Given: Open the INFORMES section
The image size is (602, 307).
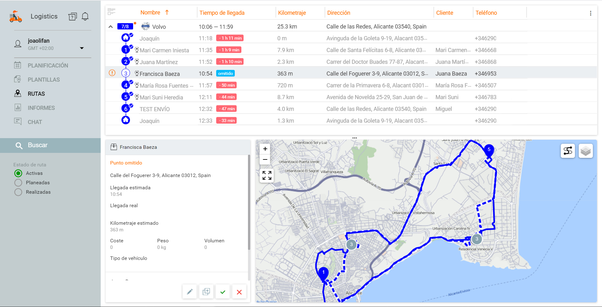Looking at the screenshot, I should tap(41, 108).
